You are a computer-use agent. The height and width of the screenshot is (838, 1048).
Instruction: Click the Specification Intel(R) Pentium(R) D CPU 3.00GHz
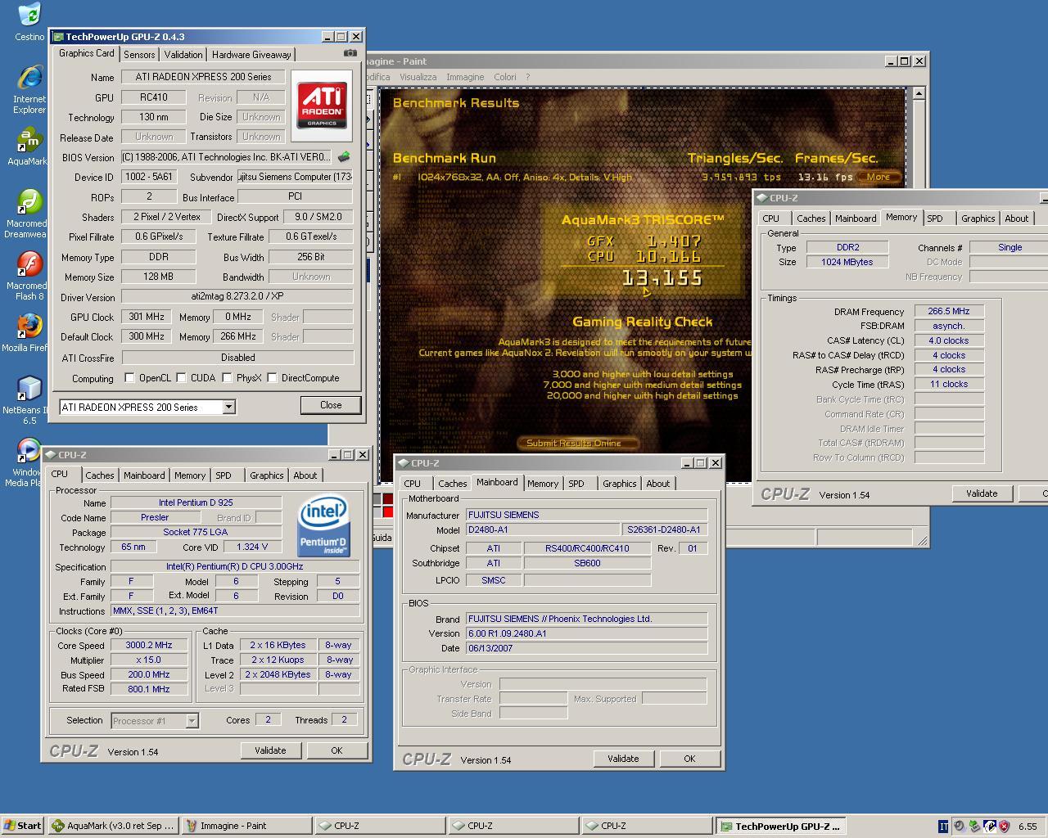coord(235,566)
